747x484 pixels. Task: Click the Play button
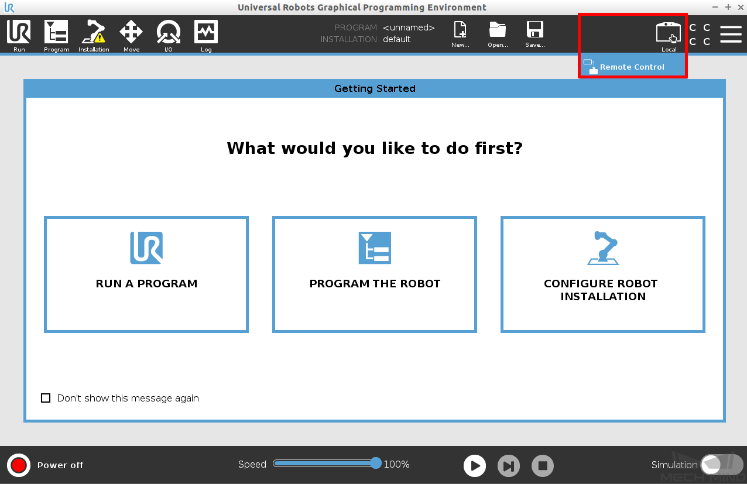coord(475,466)
